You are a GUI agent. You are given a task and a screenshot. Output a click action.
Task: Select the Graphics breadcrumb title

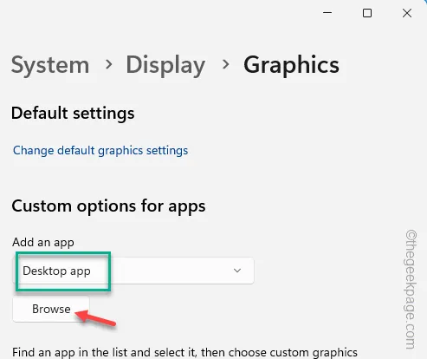[291, 65]
